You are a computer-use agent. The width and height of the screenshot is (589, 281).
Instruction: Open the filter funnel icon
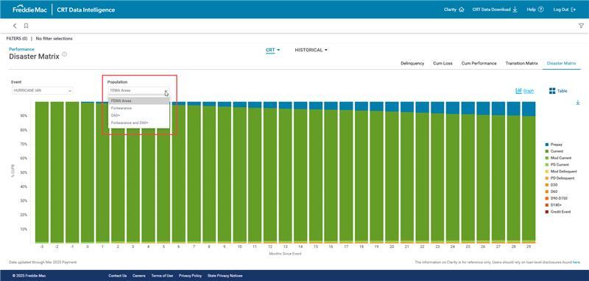pyautogui.click(x=581, y=26)
